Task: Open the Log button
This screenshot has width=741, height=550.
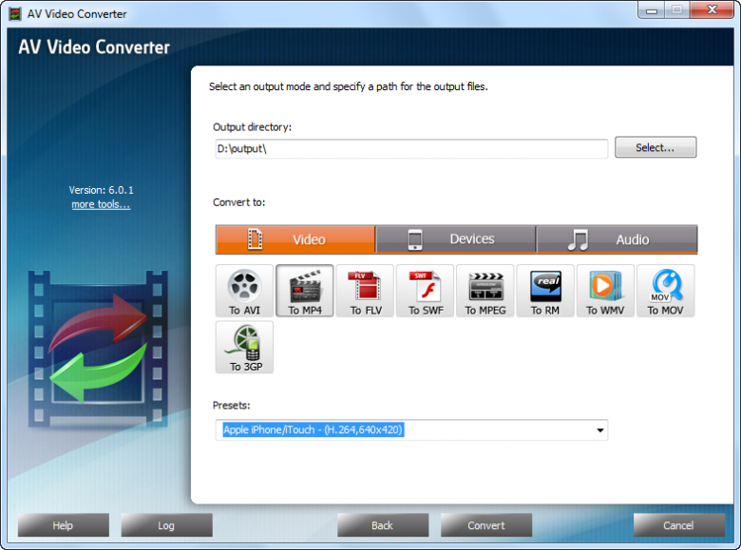Action: (166, 525)
